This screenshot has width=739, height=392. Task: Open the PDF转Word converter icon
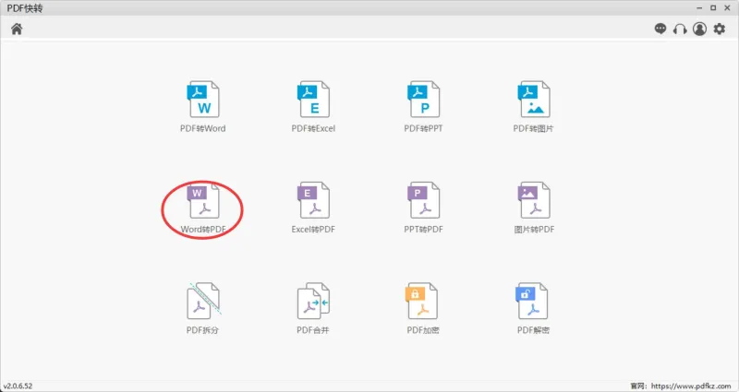click(203, 100)
